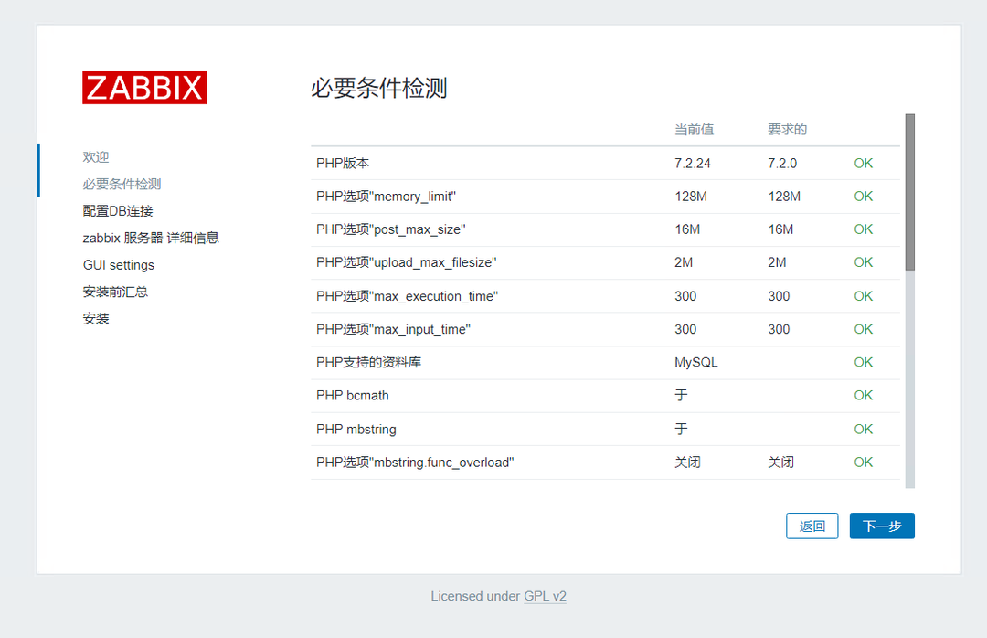Click OK status for PHP支持的资料库 row
Viewport: 987px width, 638px height.
coord(863,362)
